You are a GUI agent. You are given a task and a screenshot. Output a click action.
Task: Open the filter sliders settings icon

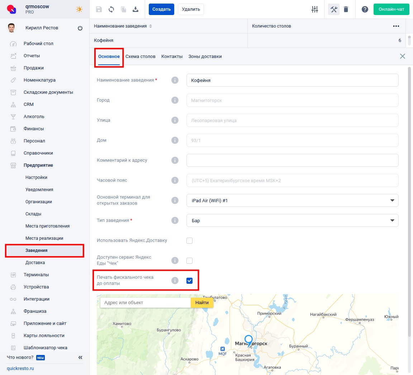pos(315,9)
